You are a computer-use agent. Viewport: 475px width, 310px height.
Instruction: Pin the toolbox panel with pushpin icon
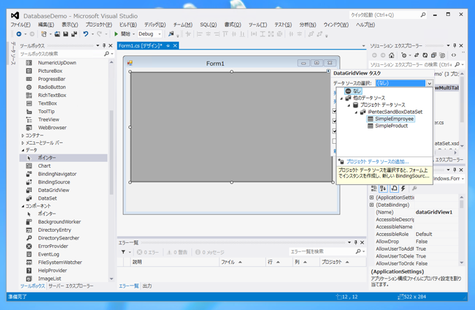(x=104, y=45)
